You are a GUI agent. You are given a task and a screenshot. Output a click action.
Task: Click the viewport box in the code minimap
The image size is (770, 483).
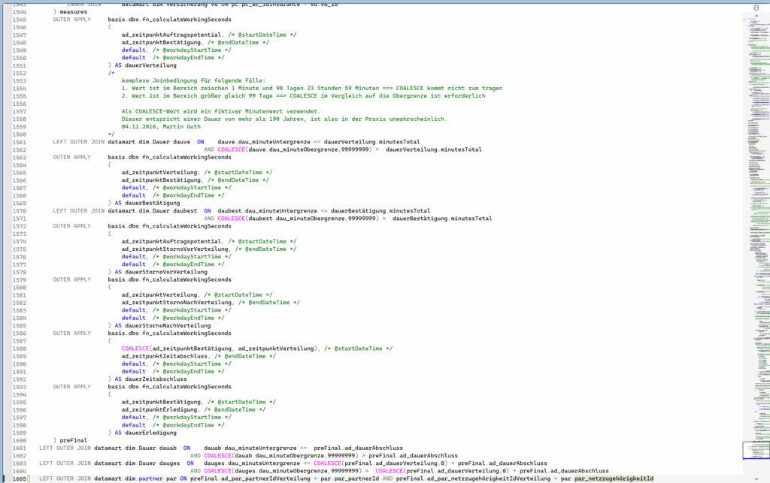pyautogui.click(x=756, y=450)
